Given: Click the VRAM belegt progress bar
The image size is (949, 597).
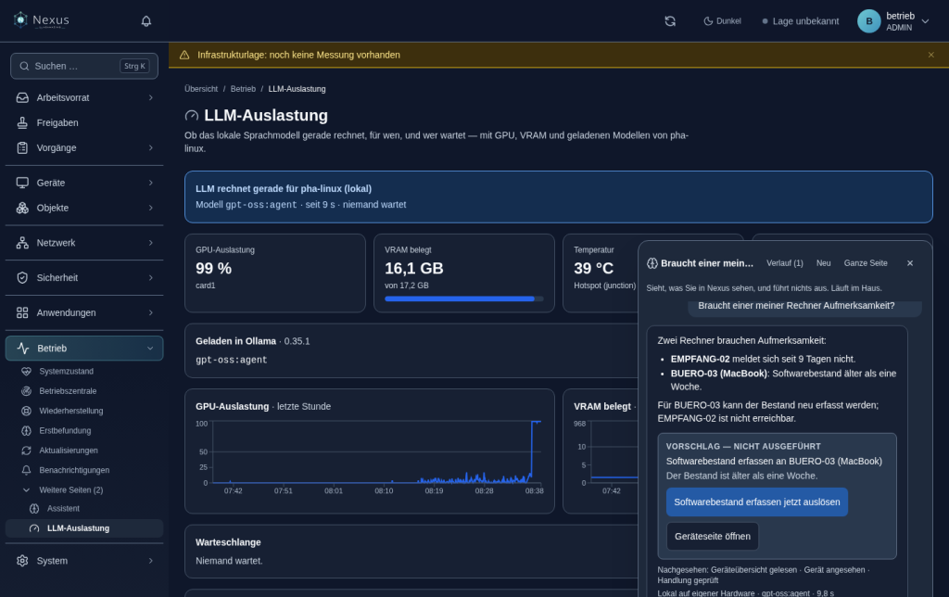Looking at the screenshot, I should point(463,298).
